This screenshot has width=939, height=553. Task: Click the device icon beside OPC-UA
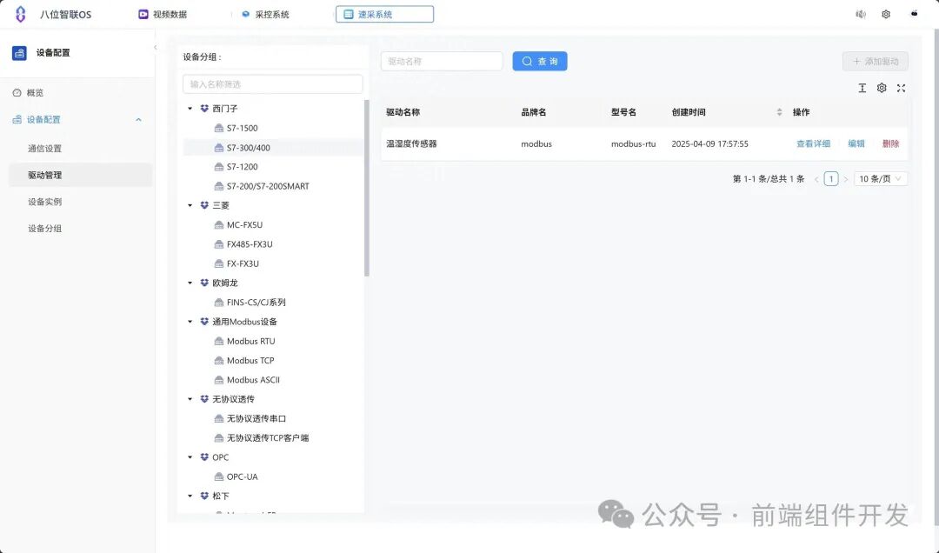coord(218,476)
